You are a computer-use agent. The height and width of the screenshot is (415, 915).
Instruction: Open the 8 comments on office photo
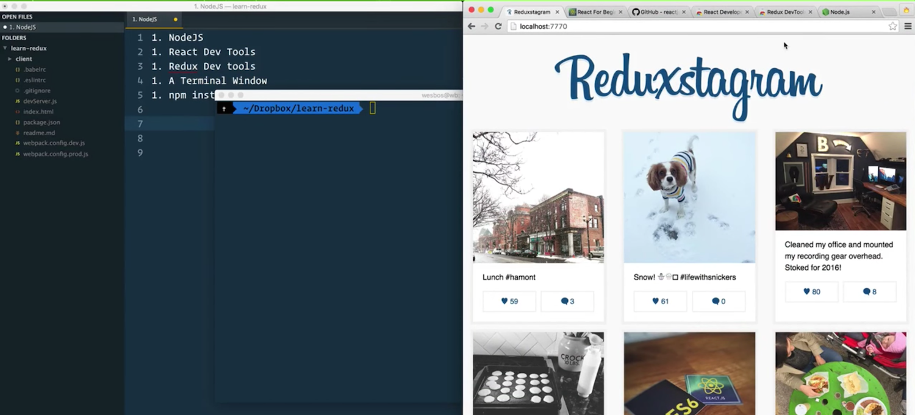[x=870, y=291]
